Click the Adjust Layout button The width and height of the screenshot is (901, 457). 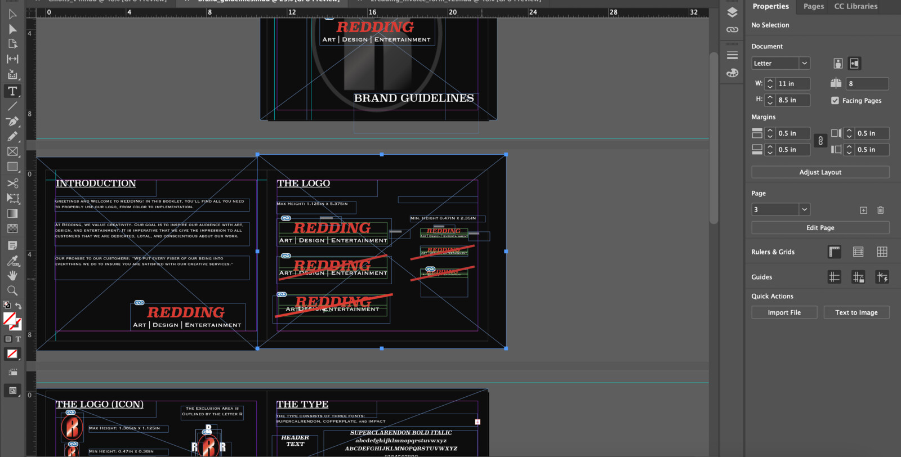820,172
